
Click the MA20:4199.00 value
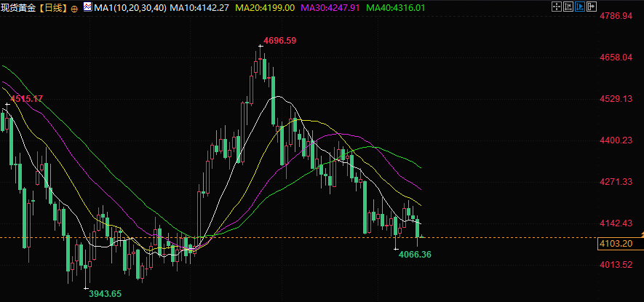[x=266, y=8]
